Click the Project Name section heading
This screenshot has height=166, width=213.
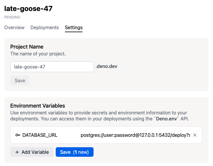coord(27,46)
